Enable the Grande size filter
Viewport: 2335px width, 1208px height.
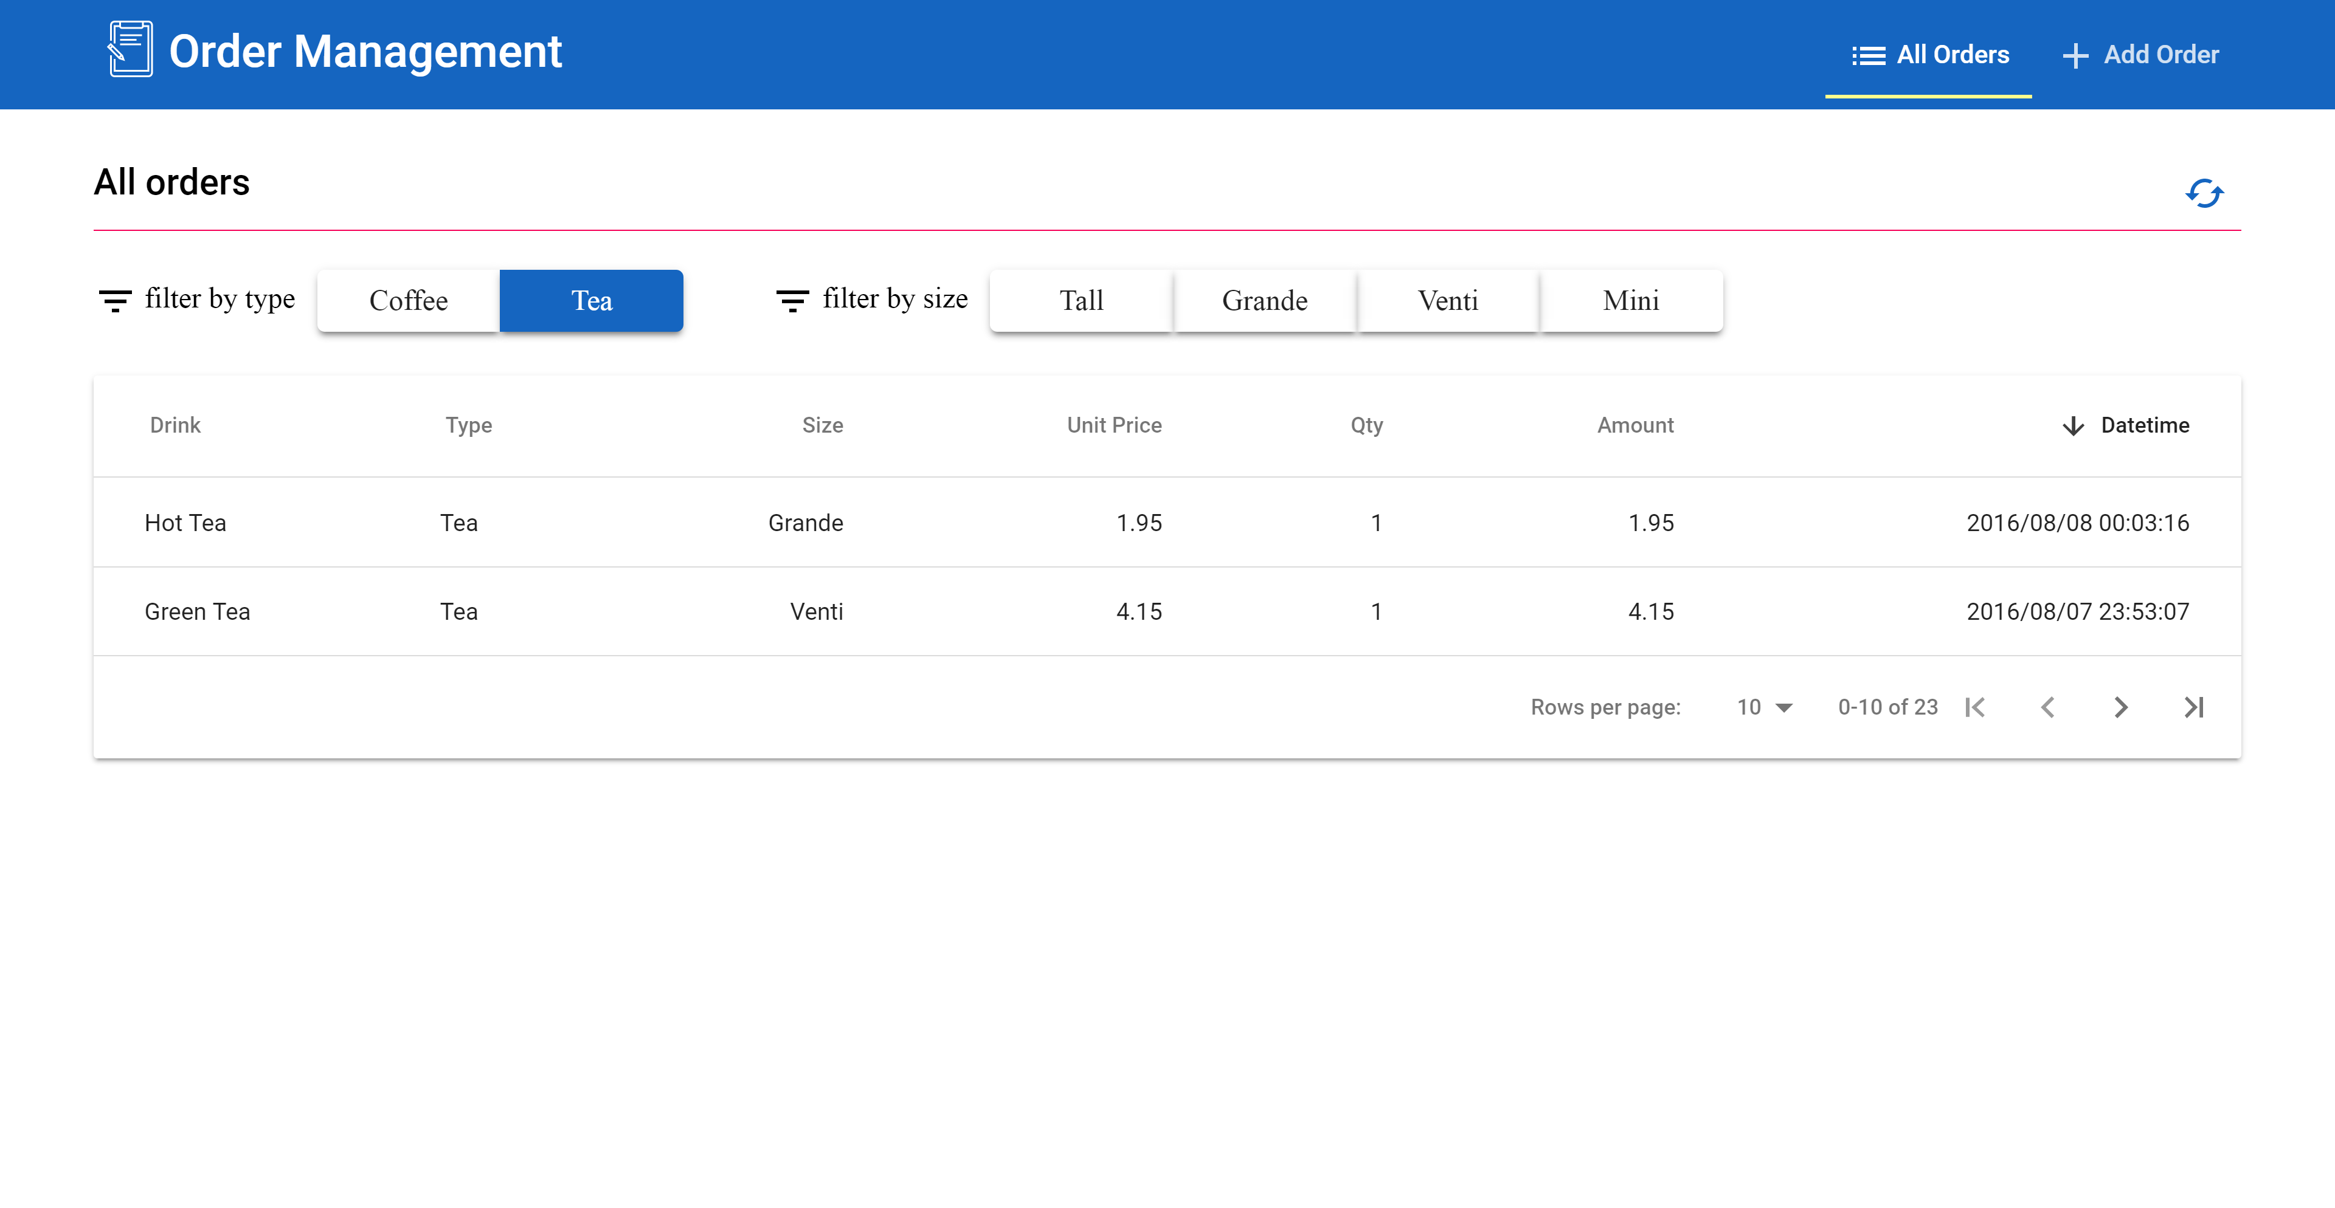[1265, 301]
